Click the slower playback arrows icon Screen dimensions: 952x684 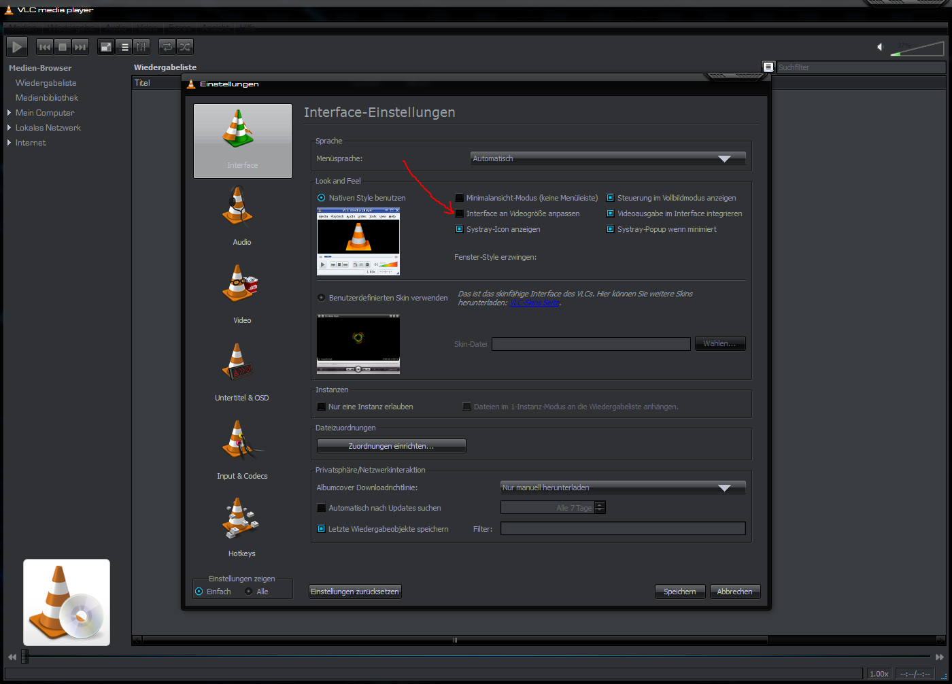coord(12,657)
